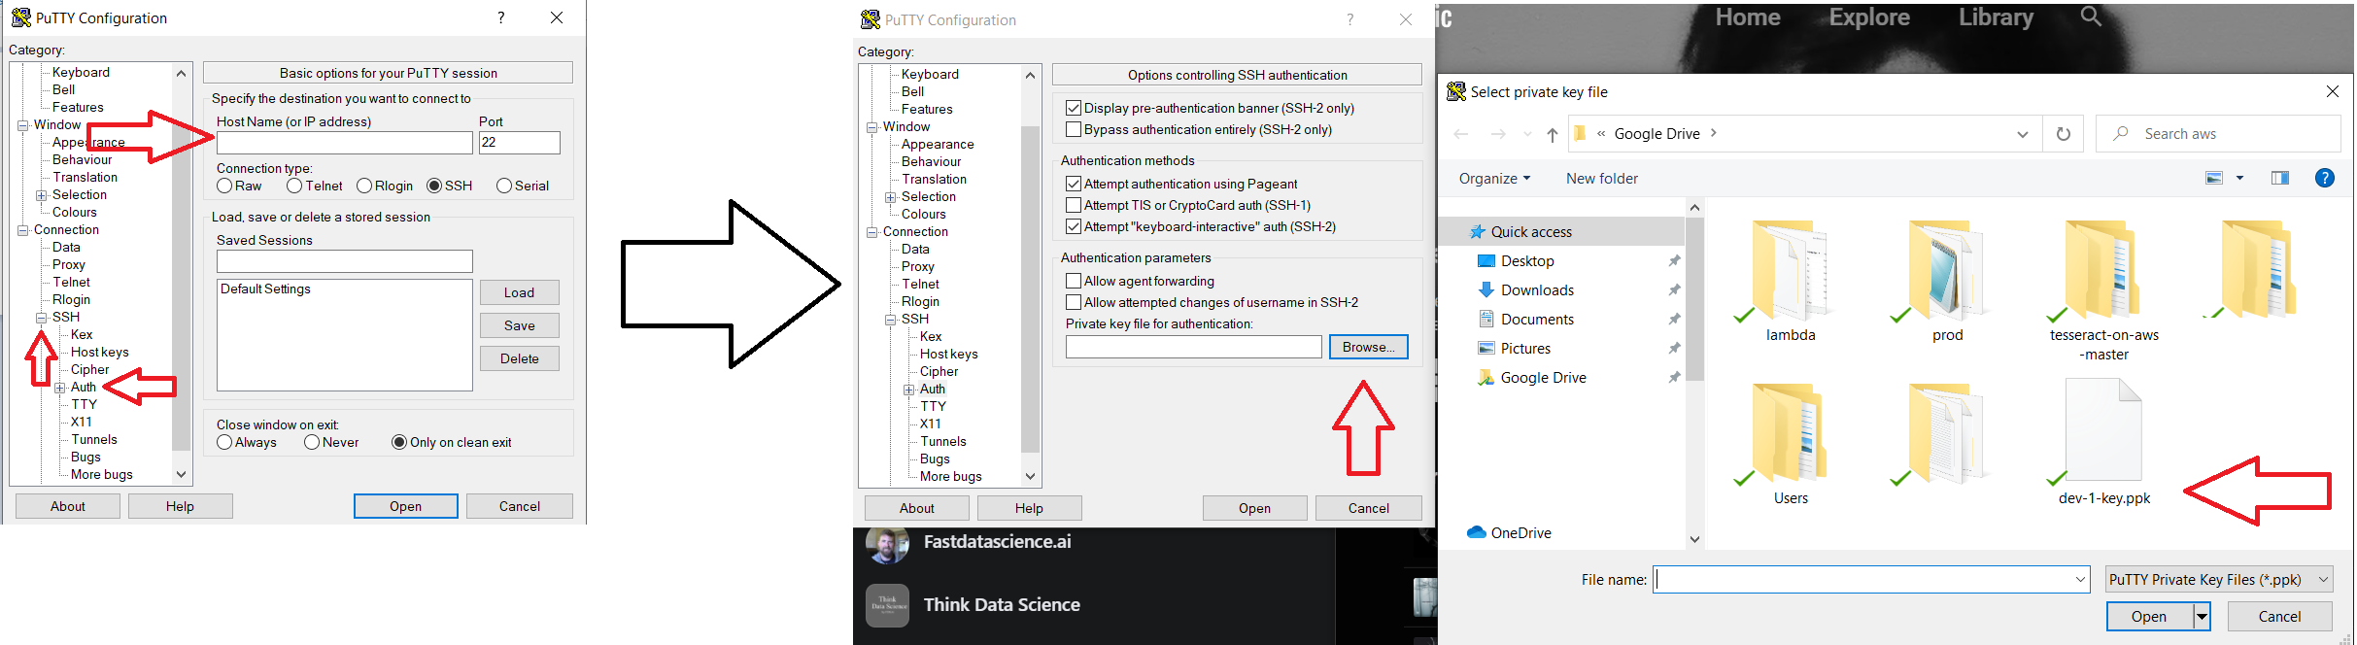This screenshot has width=2357, height=645.
Task: Select the Telnet connection type
Action: (294, 186)
